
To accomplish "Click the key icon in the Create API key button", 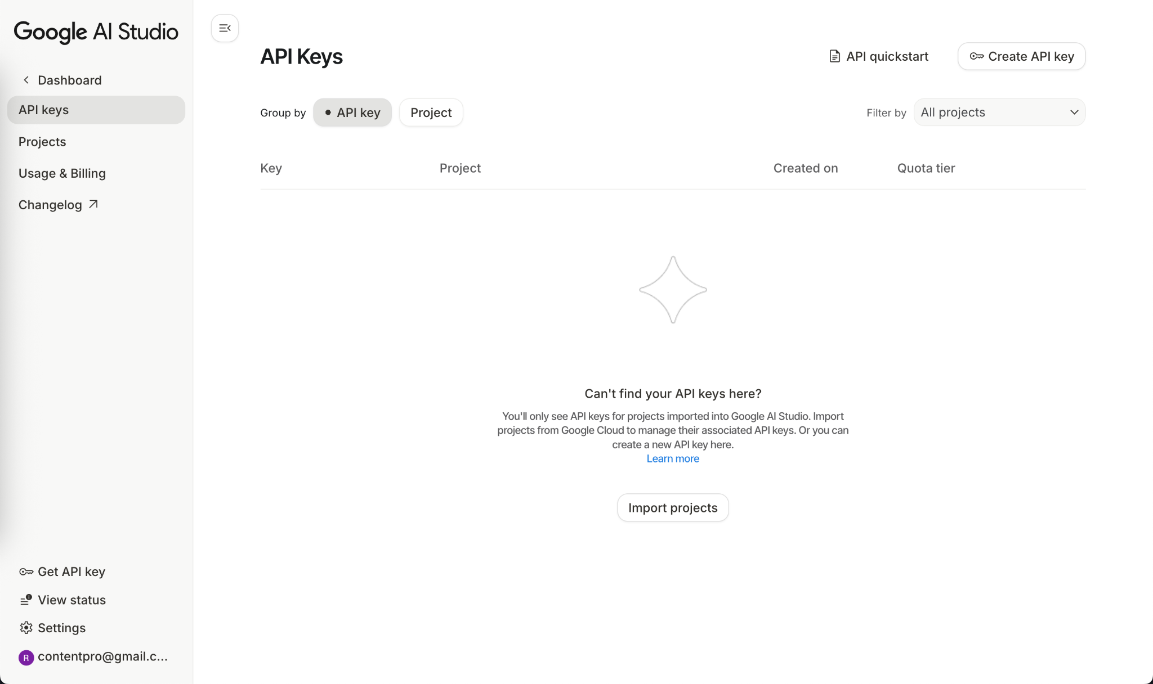I will 977,56.
